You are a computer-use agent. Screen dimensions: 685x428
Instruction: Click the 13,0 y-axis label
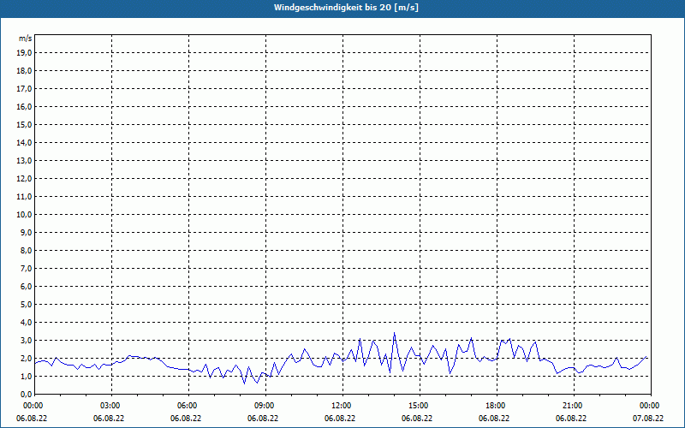click(x=24, y=161)
